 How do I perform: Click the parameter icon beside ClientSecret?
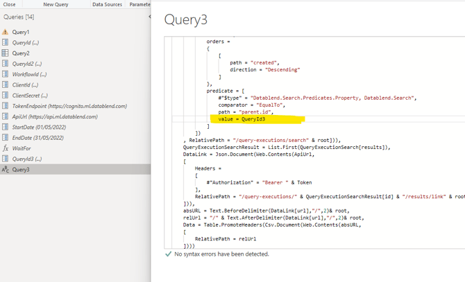(5, 96)
